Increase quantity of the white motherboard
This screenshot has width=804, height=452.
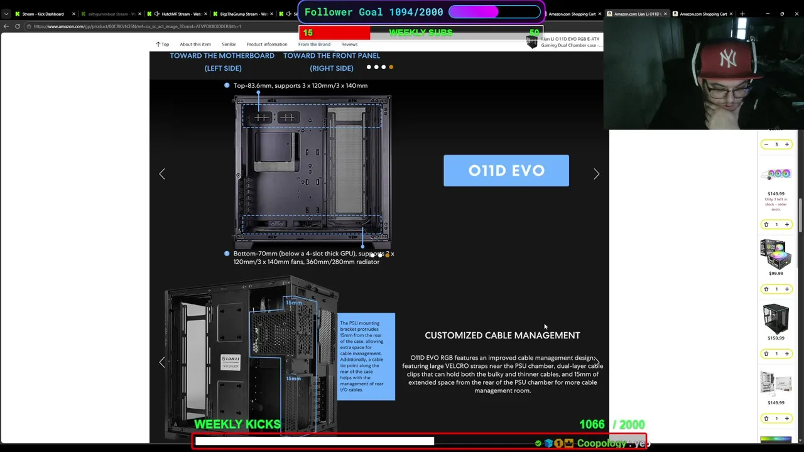click(x=786, y=418)
